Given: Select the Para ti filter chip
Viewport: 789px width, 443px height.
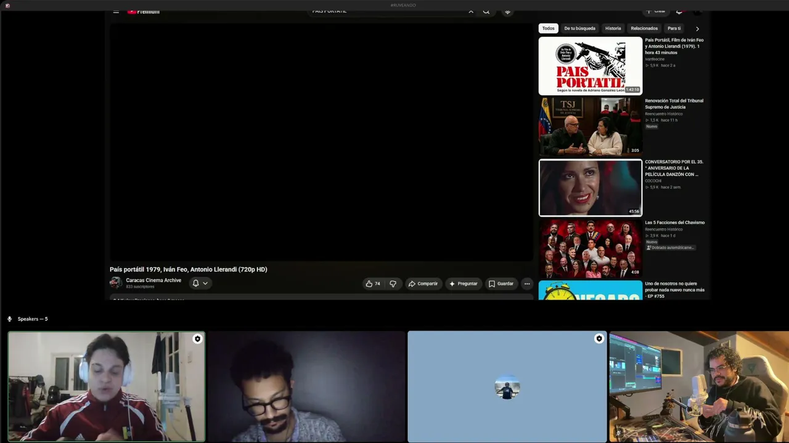Looking at the screenshot, I should click(x=674, y=28).
